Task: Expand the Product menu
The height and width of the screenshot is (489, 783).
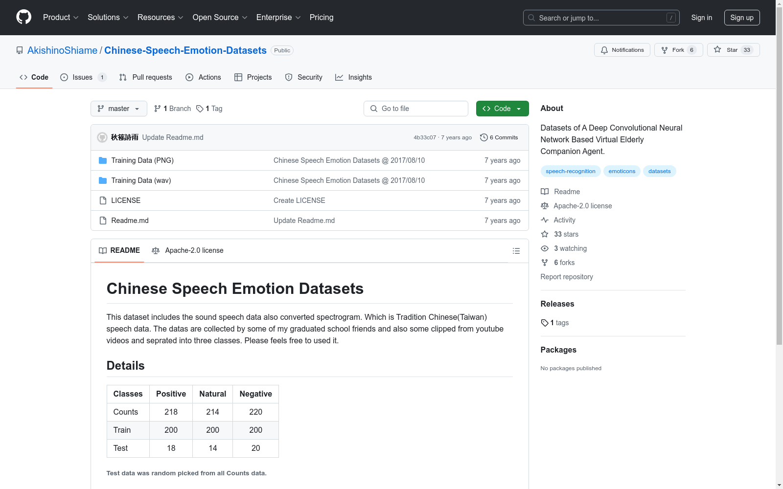Action: pos(61,17)
